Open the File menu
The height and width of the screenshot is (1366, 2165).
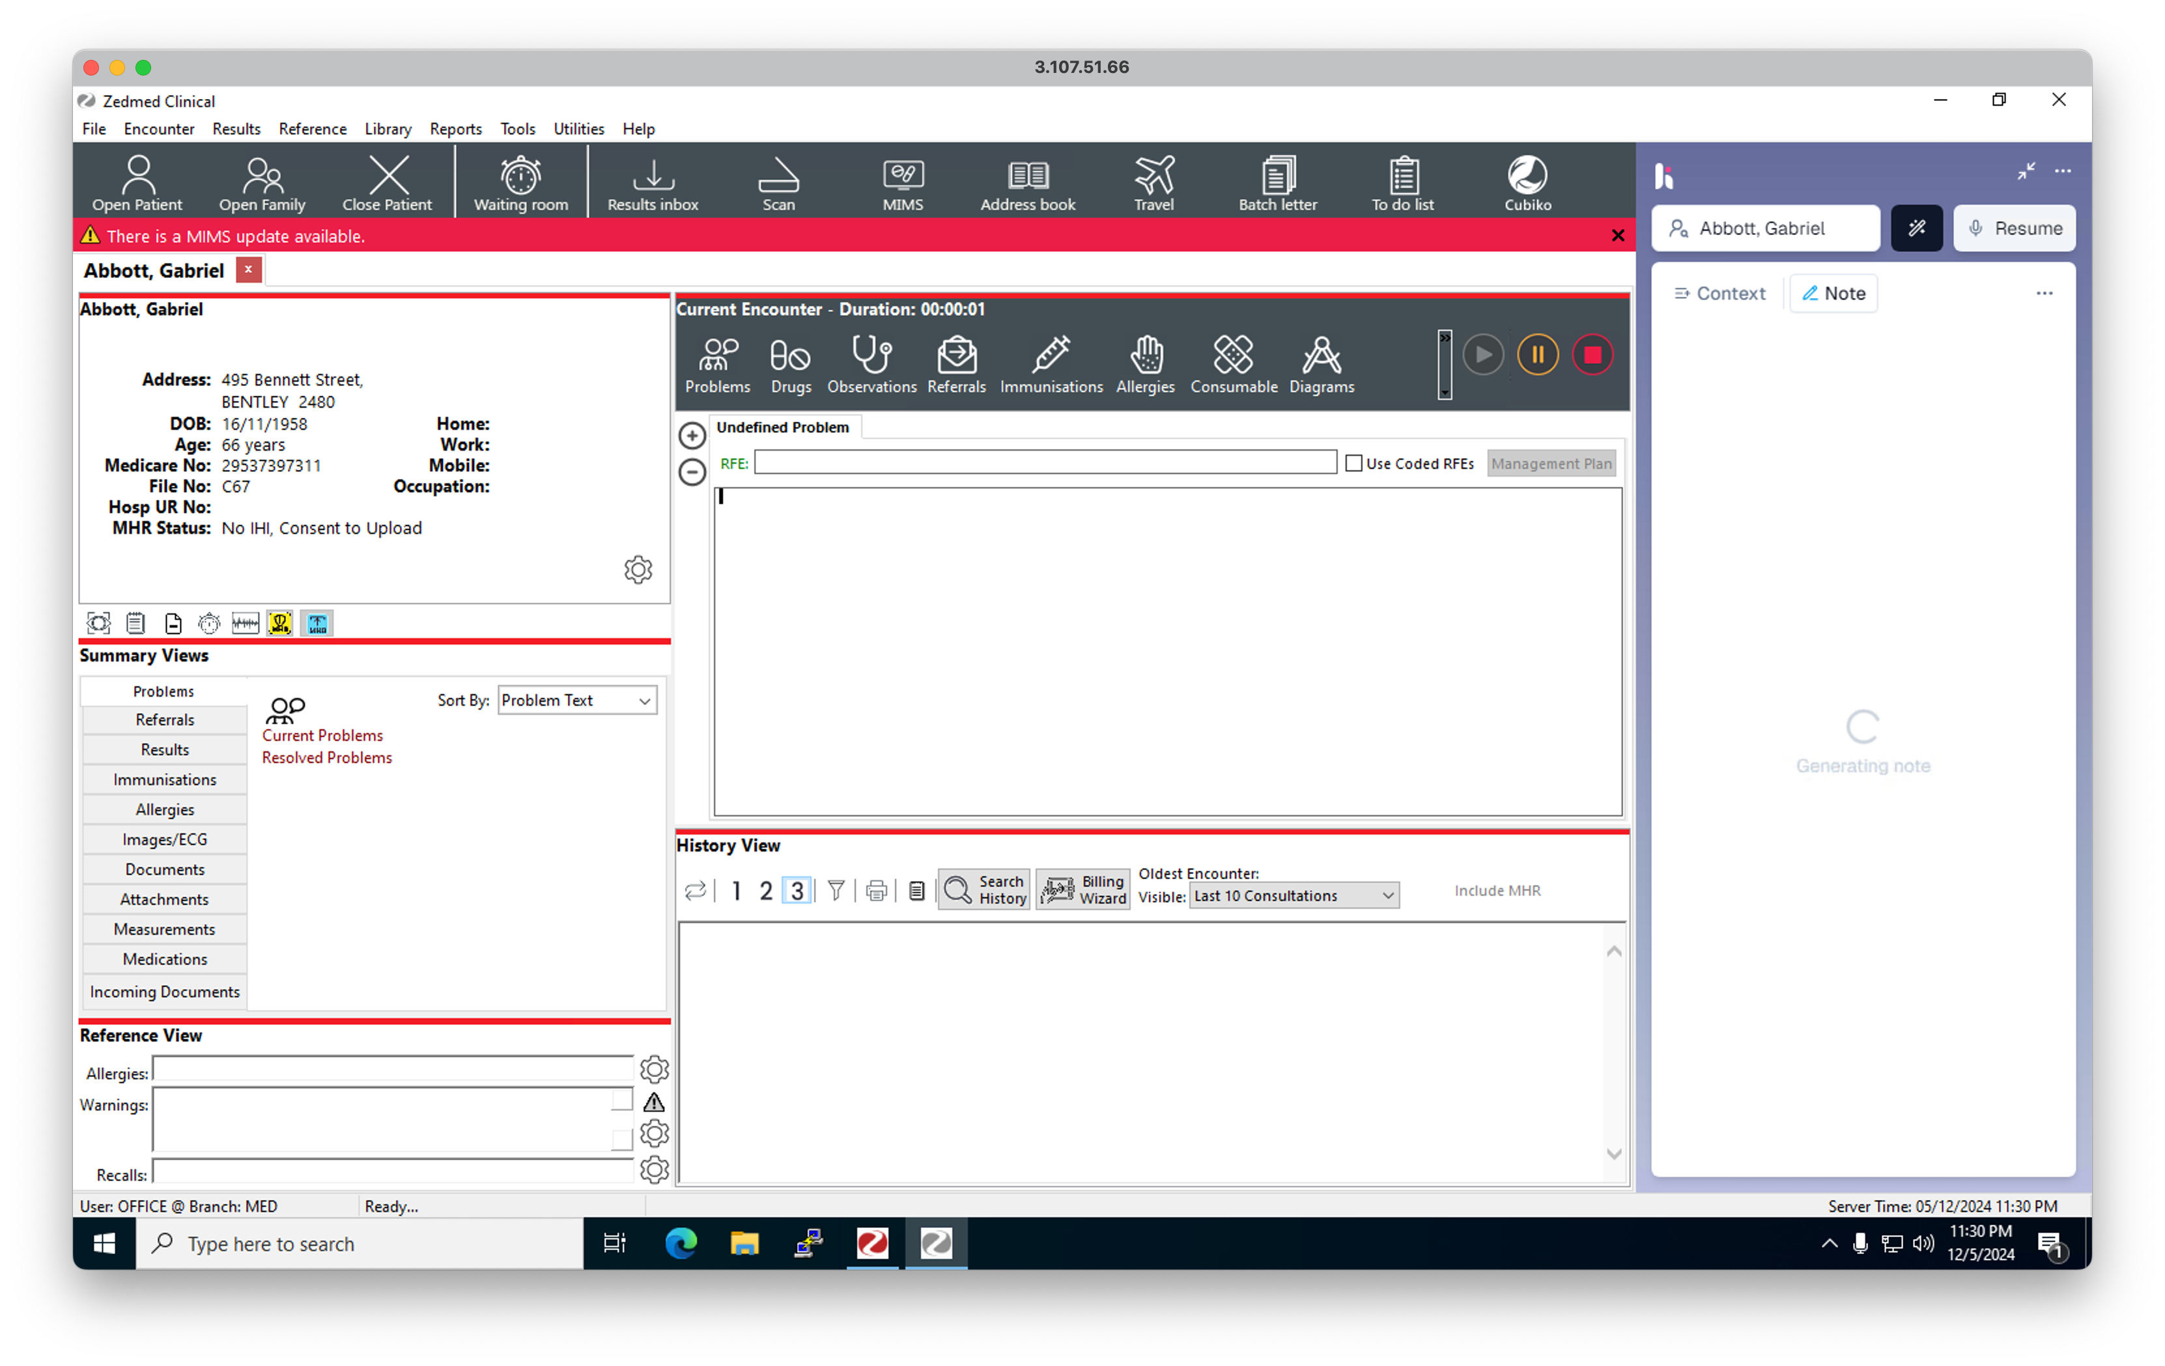(94, 128)
